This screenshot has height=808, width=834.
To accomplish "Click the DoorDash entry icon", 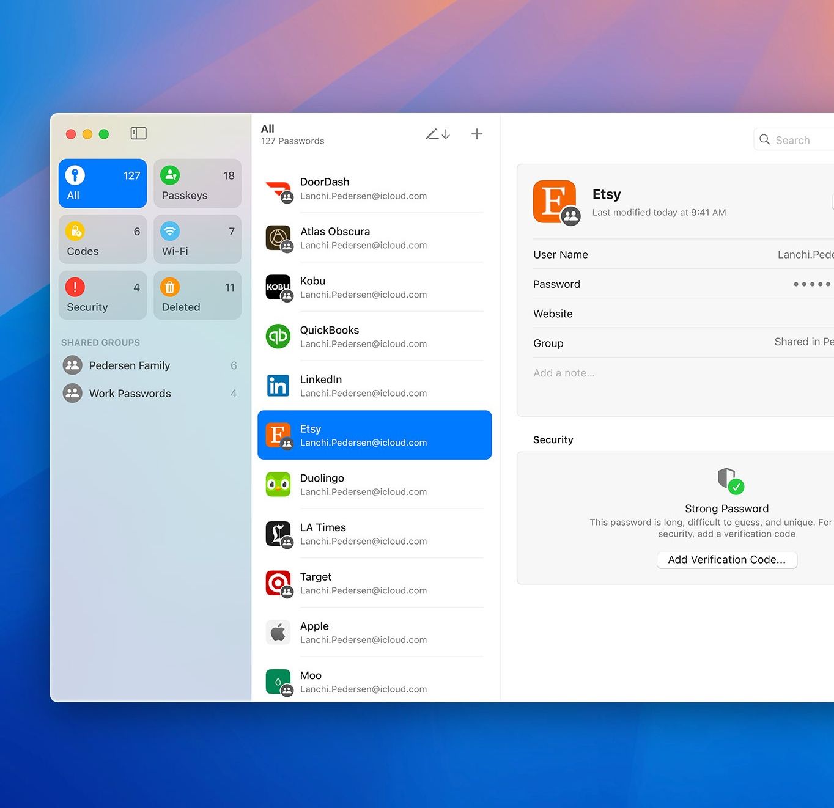I will point(278,188).
